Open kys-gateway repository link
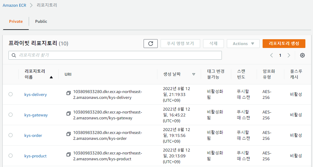Viewport: 313px width, 167px height. [36, 115]
